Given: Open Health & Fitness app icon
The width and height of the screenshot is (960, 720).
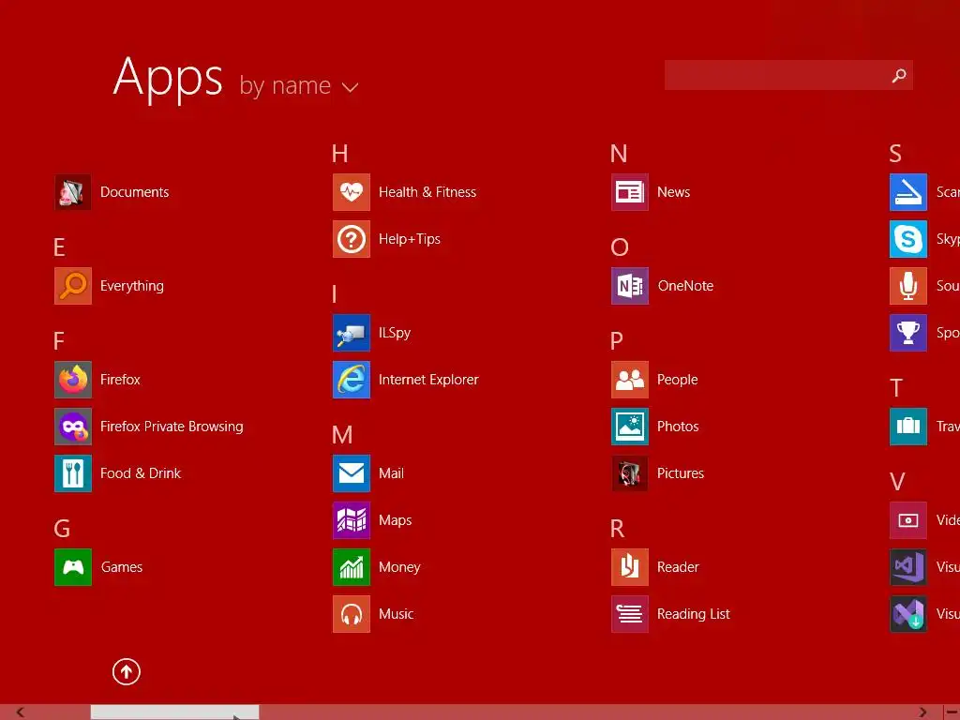Looking at the screenshot, I should [x=352, y=192].
